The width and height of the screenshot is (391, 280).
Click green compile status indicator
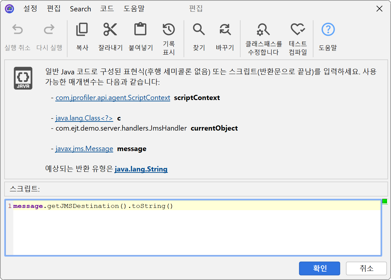point(384,201)
